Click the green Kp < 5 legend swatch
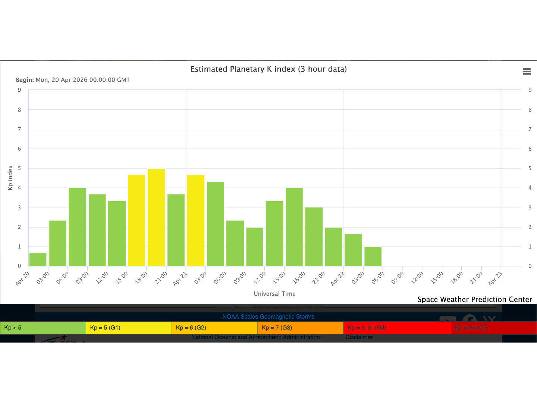537x403 pixels. click(x=43, y=328)
